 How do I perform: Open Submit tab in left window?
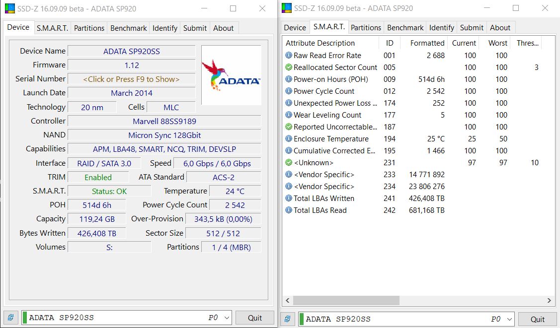195,28
